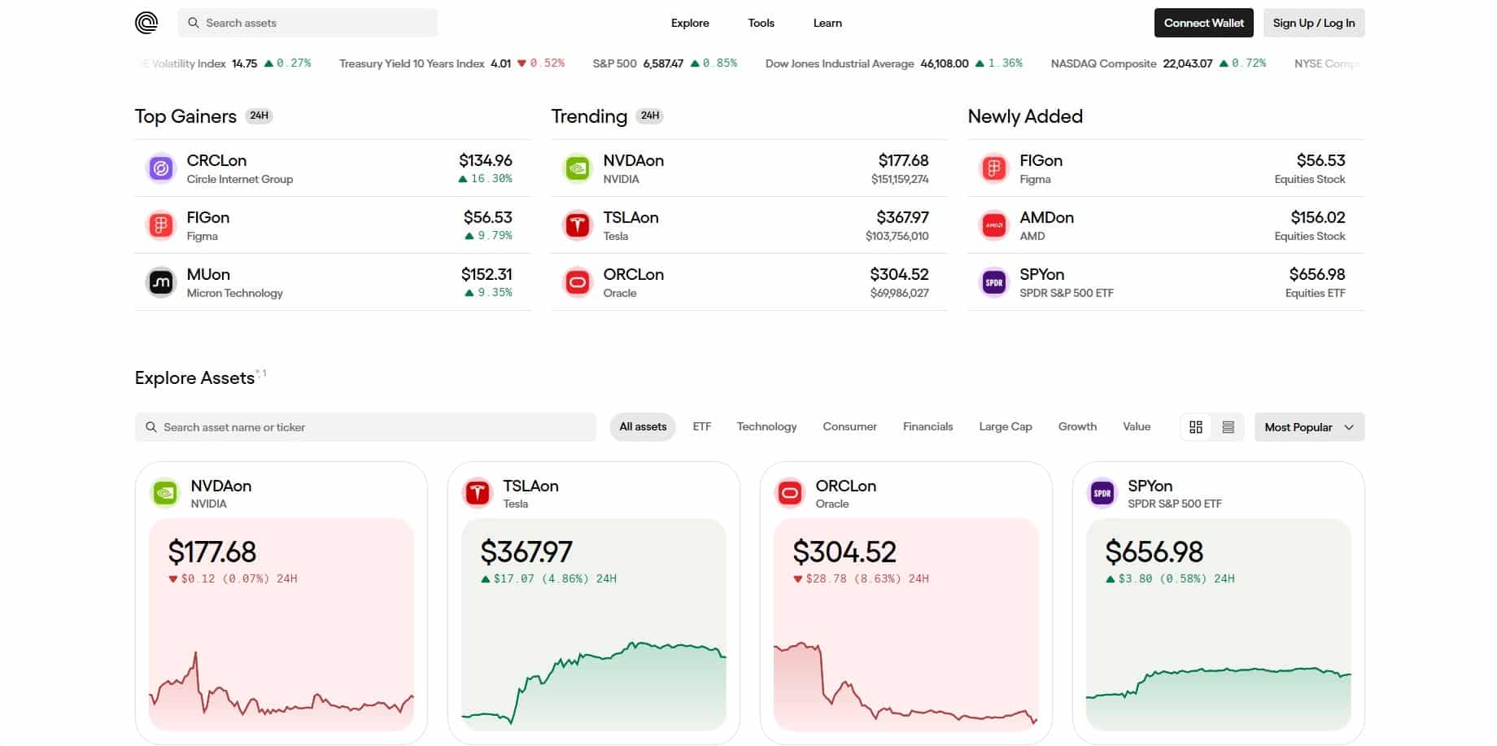Select the All assets filter tab
This screenshot has width=1497, height=746.
(643, 427)
